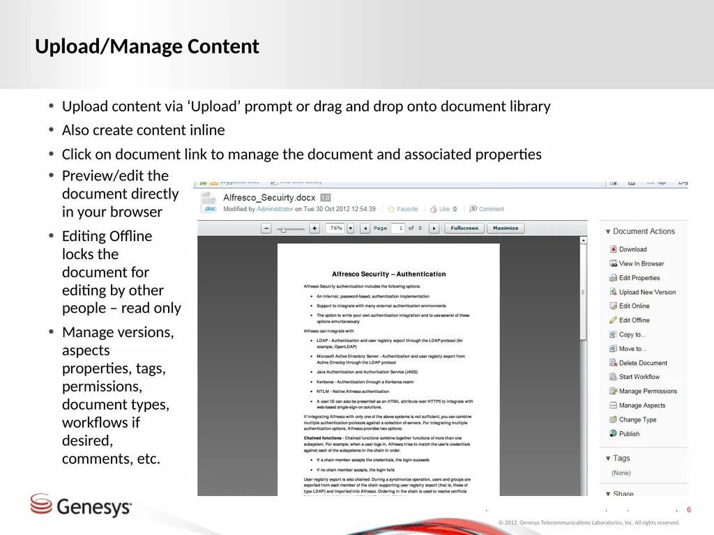Click the Start Workflow icon
714x535 pixels.
tap(613, 377)
